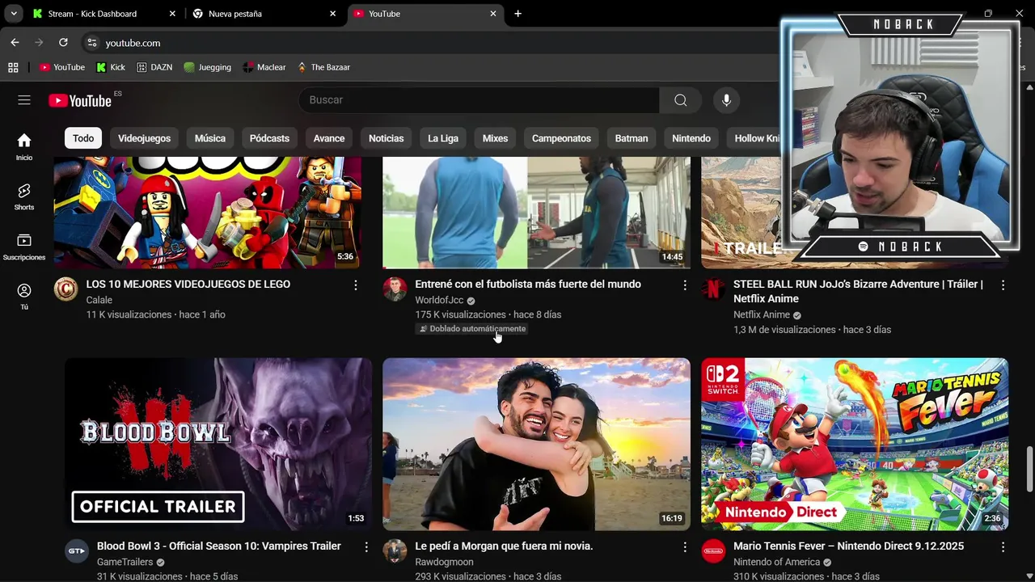The image size is (1035, 582).
Task: Open GameTrailers channel avatar
Action: tap(77, 551)
